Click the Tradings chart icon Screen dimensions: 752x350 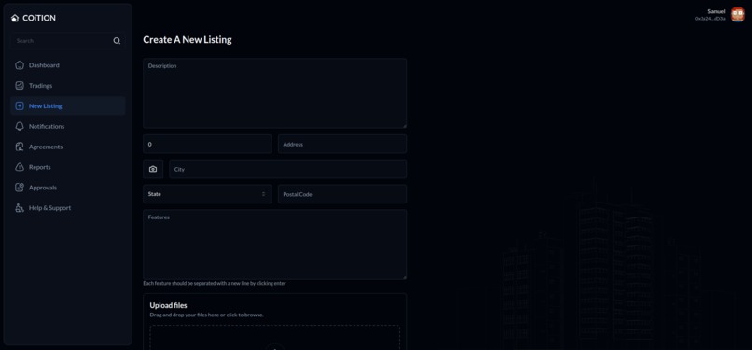[x=20, y=85]
